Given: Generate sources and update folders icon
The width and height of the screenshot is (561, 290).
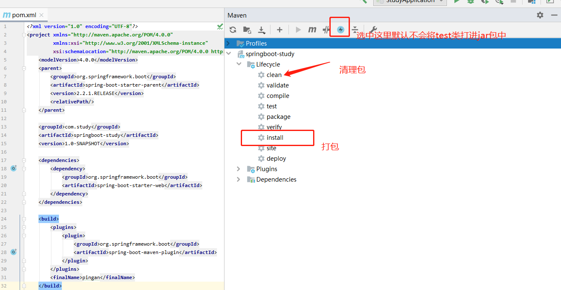Looking at the screenshot, I should (x=247, y=30).
